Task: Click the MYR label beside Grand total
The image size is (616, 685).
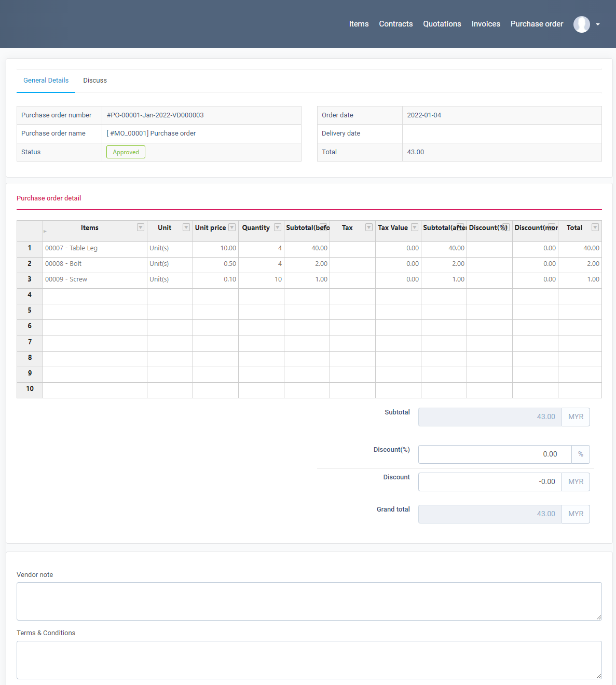Action: click(575, 514)
